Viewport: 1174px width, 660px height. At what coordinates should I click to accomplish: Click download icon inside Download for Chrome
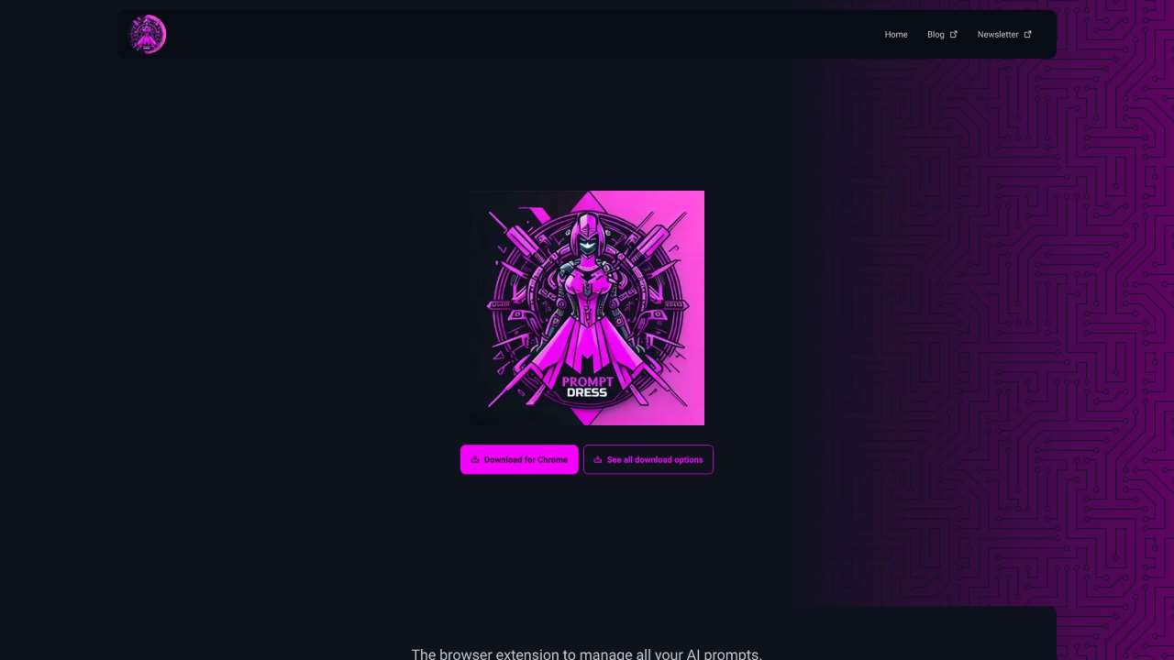[475, 459]
